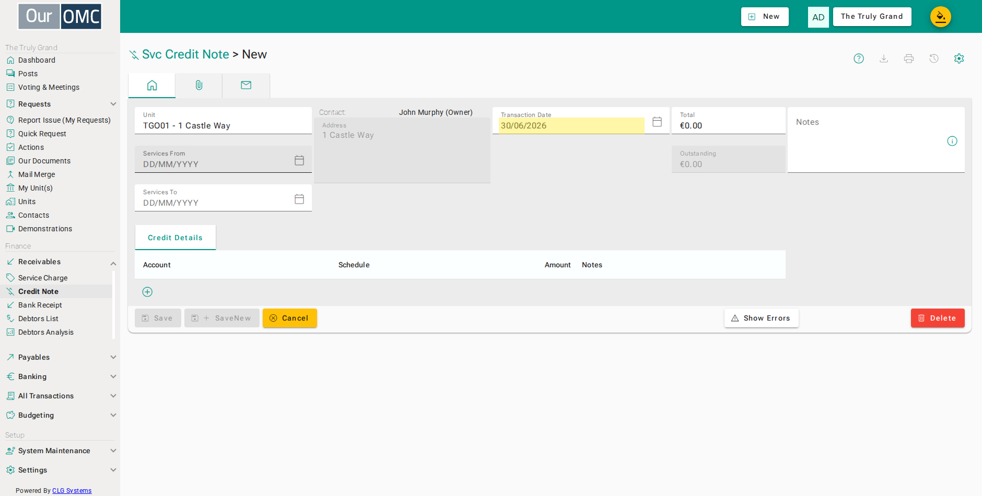The height and width of the screenshot is (496, 982).
Task: Click the Notes info icon
Action: (x=952, y=141)
